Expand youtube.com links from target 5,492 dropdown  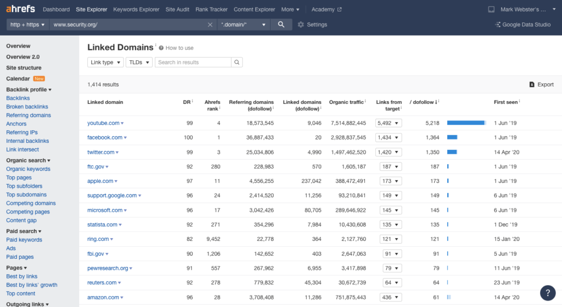(x=389, y=123)
